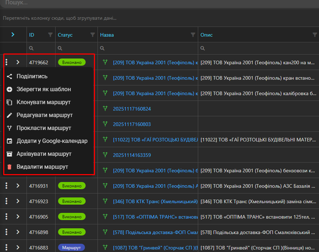The image size is (319, 252).
Task: Expand row 4716905 details
Action: (18, 216)
